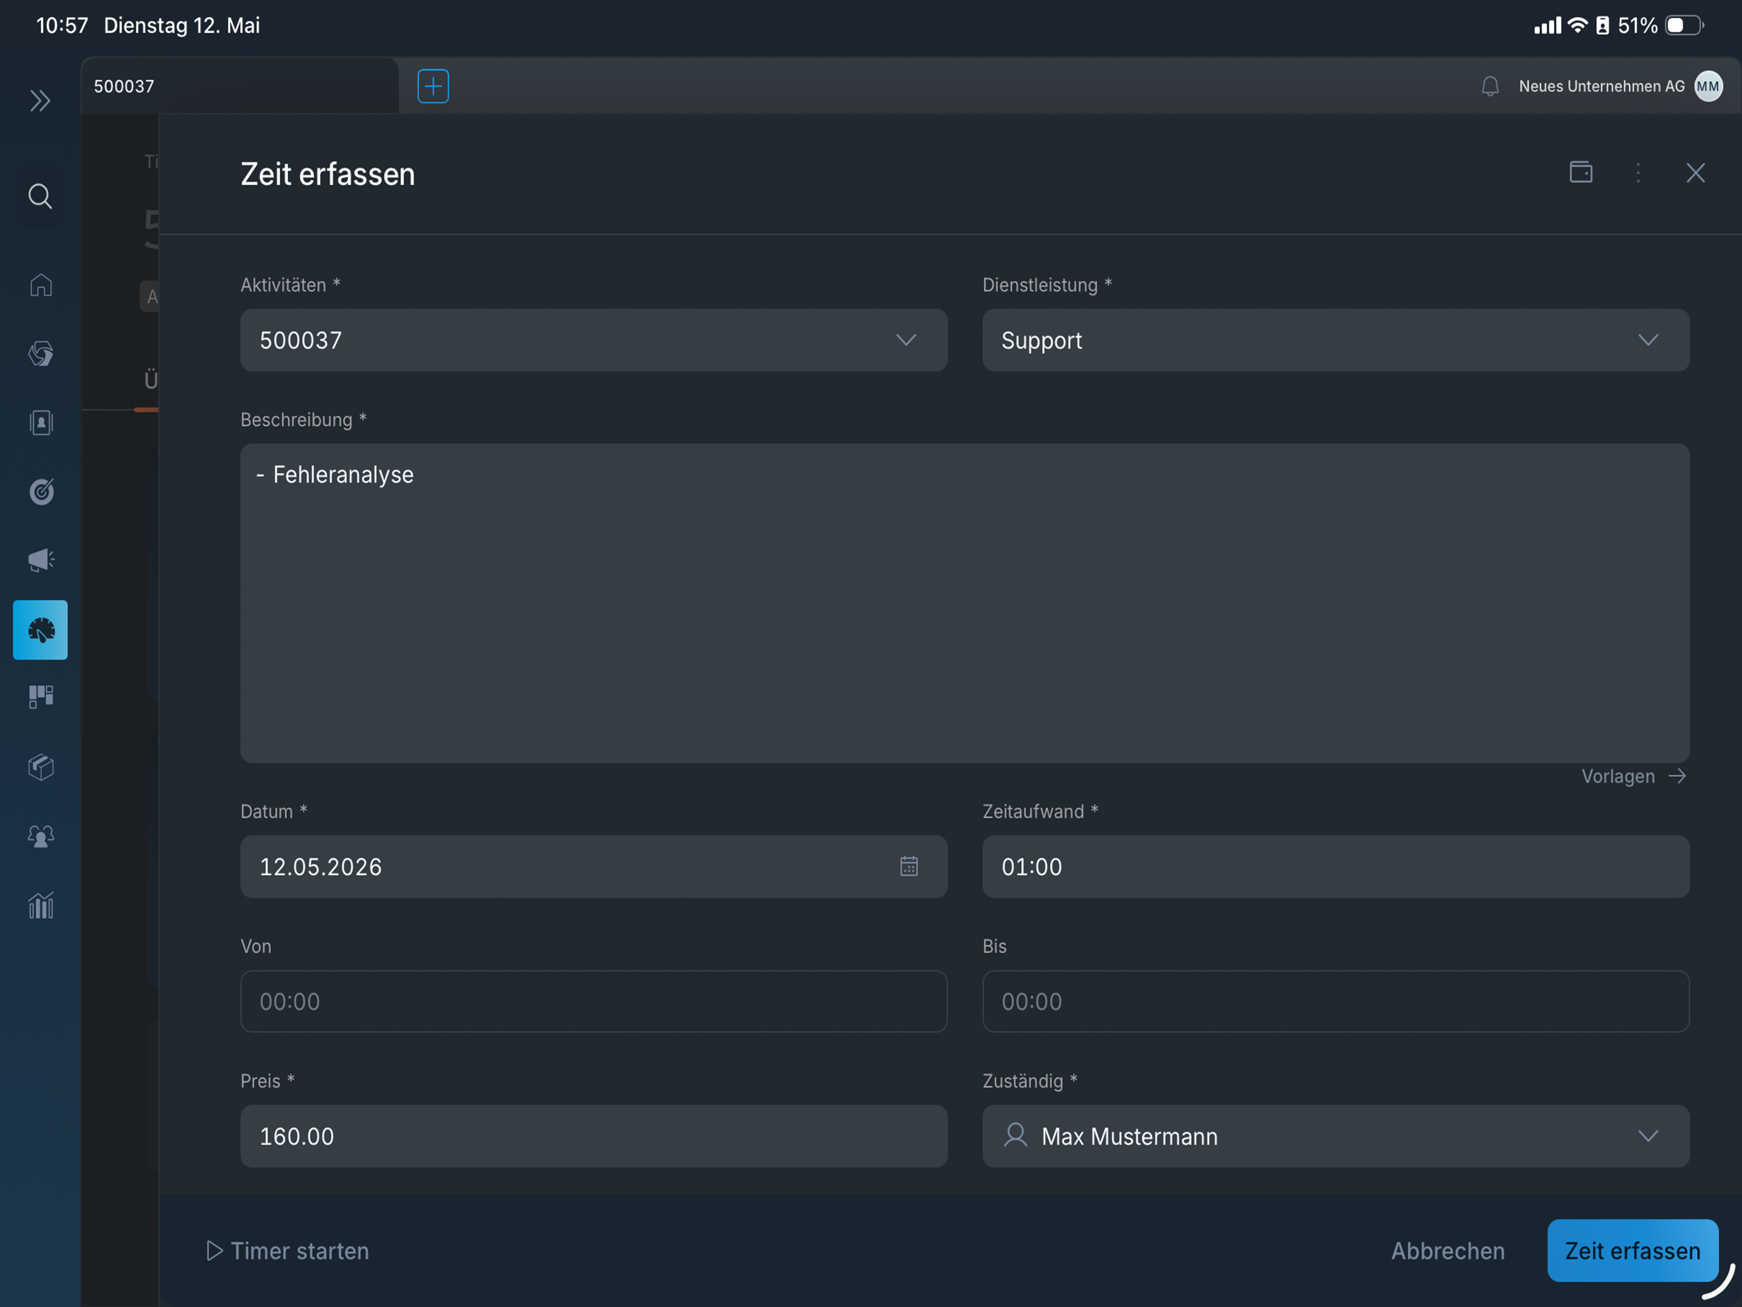The height and width of the screenshot is (1307, 1742).
Task: Submit with the Zeit erfassen button
Action: click(1632, 1250)
